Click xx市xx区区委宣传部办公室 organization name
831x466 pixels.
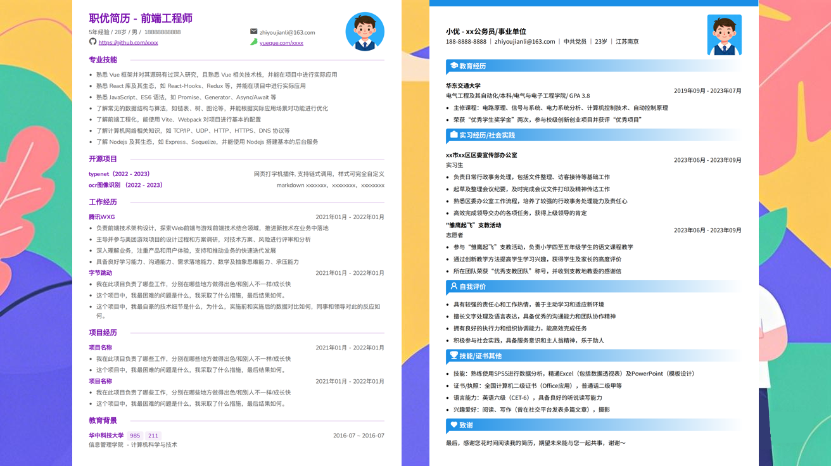click(481, 154)
